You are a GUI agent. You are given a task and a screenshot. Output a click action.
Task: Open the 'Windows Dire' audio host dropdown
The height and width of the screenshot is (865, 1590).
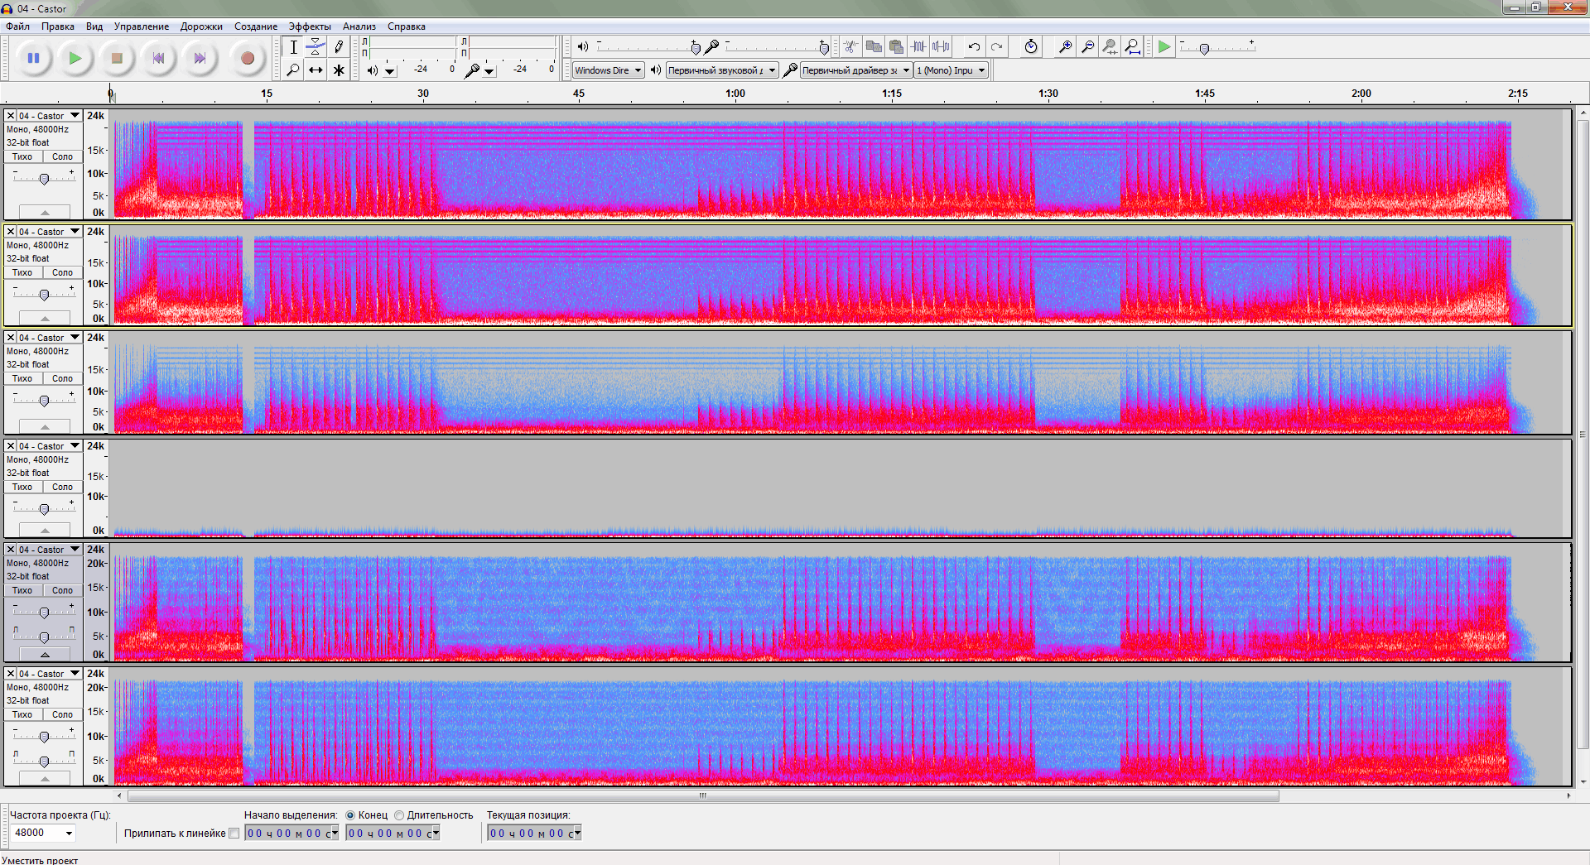pyautogui.click(x=609, y=70)
